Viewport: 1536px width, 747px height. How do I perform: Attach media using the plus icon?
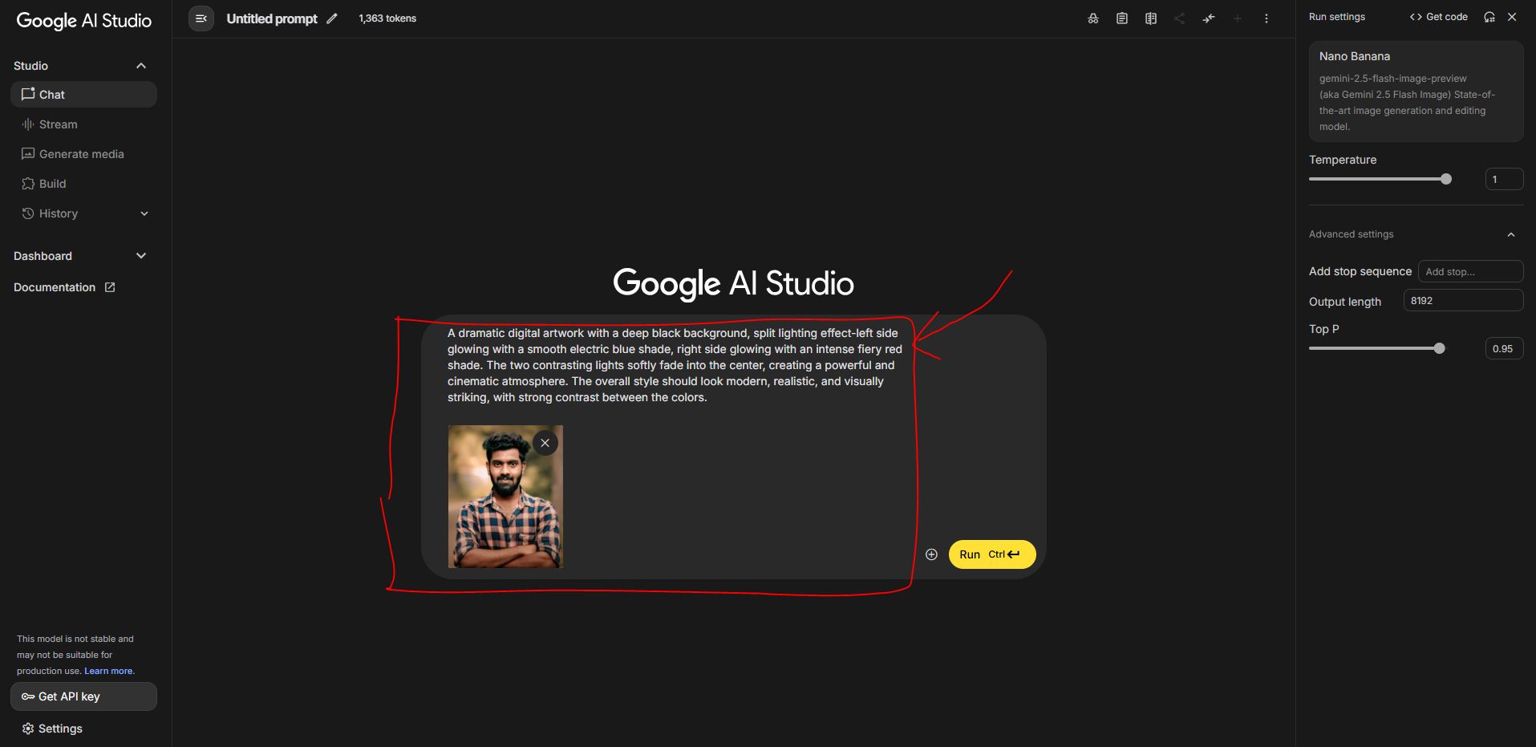point(931,554)
